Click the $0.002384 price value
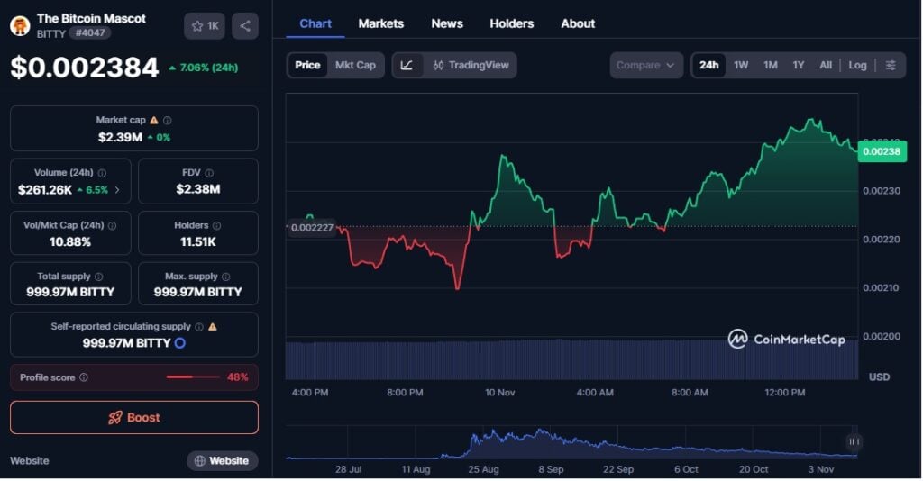The width and height of the screenshot is (923, 481). [x=85, y=68]
